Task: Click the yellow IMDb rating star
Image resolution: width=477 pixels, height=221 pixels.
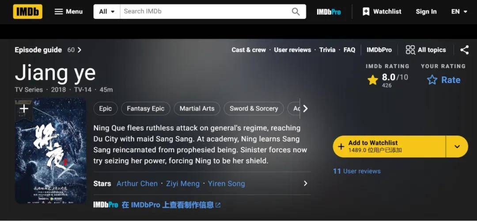Action: point(373,80)
